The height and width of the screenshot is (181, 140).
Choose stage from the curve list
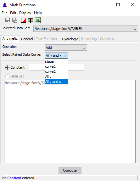pos(56,61)
